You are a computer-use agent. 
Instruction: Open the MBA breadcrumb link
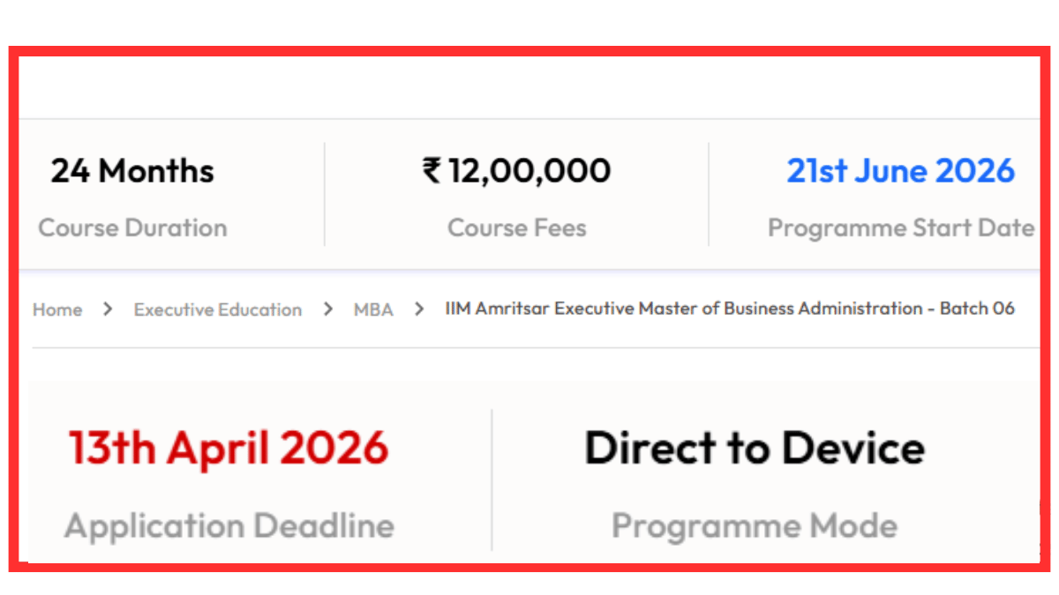pyautogui.click(x=372, y=309)
